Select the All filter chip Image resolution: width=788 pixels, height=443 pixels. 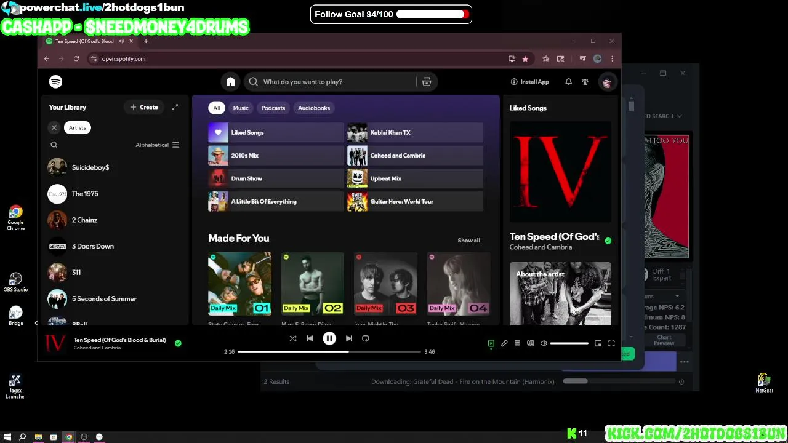pos(217,108)
